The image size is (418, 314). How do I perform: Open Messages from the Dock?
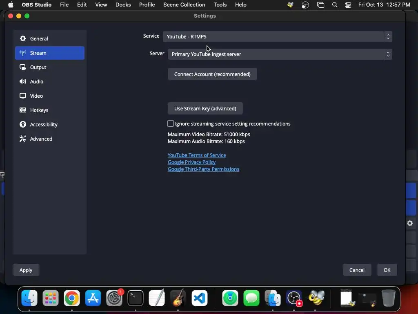click(251, 298)
